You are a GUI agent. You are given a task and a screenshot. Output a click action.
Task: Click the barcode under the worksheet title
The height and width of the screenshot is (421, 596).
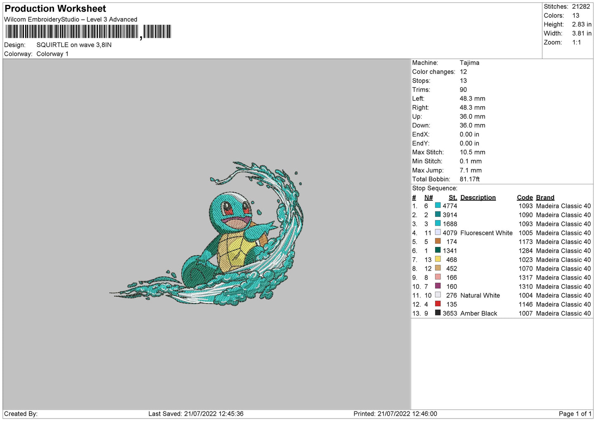pos(88,32)
